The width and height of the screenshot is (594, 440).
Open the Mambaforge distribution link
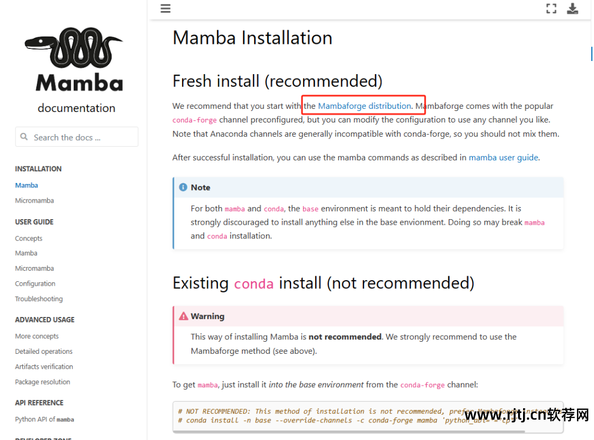click(365, 106)
